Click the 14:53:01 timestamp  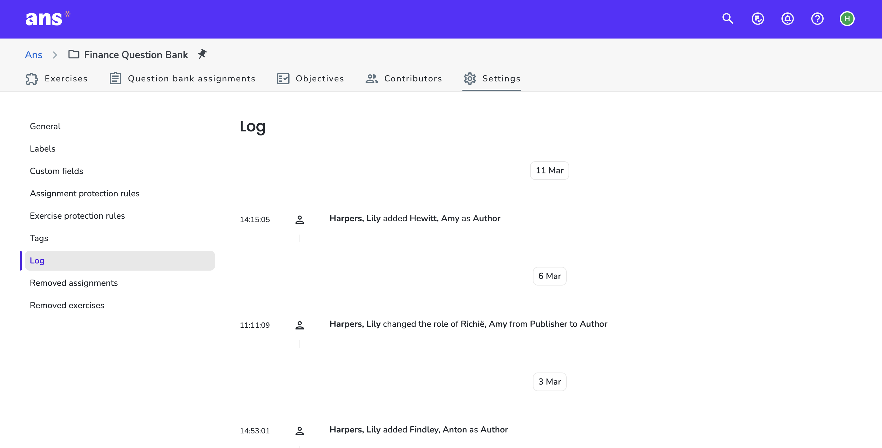click(255, 431)
